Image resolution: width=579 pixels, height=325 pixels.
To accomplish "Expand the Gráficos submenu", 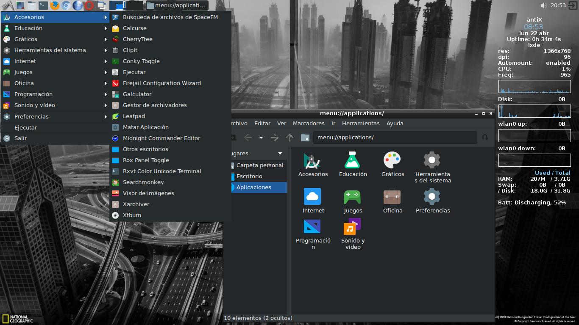I will pos(55,39).
